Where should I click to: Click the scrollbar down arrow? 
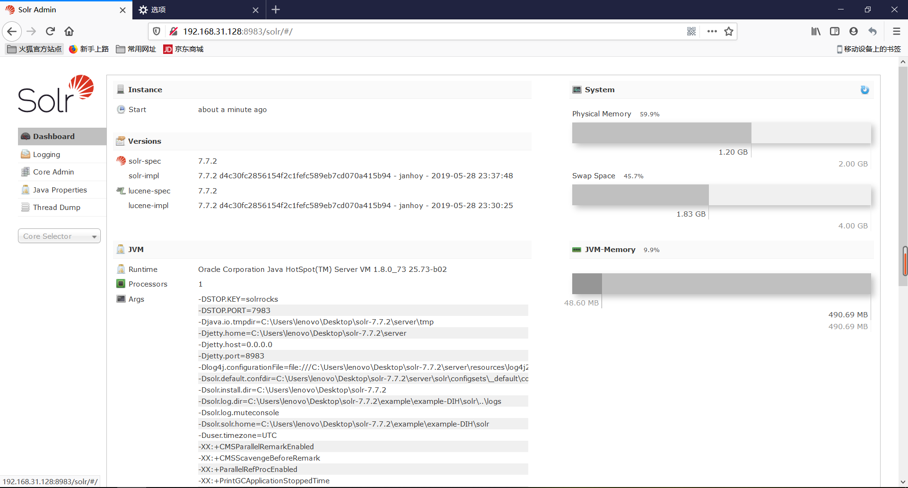pyautogui.click(x=903, y=482)
